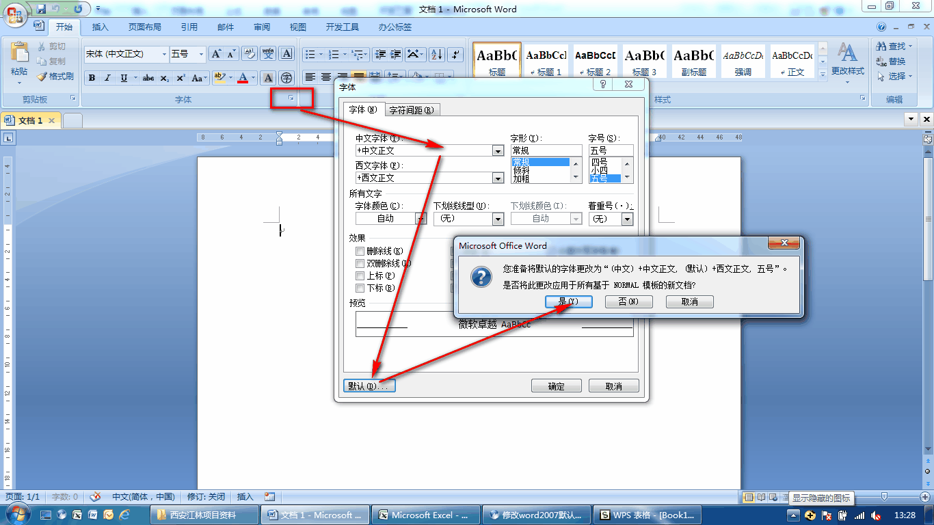Click the Character Border icon
934x525 pixels.
point(286,54)
